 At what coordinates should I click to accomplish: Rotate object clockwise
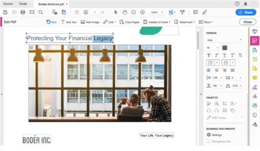(x=216, y=111)
